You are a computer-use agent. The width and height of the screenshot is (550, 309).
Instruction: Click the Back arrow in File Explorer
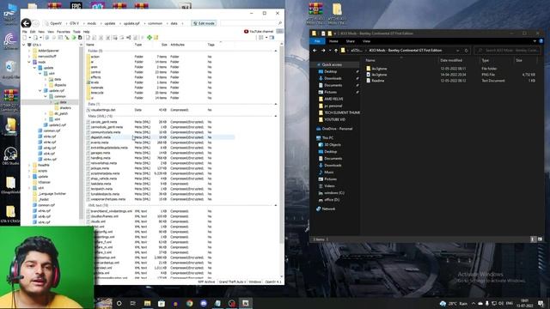click(315, 51)
